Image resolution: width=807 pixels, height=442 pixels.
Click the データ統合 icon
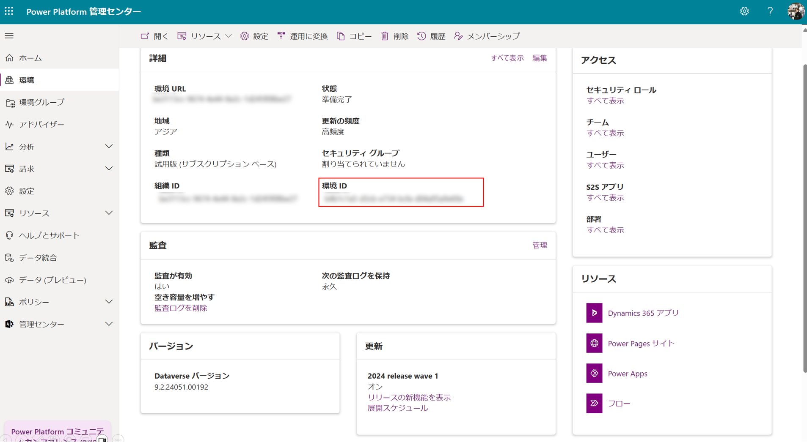click(9, 257)
